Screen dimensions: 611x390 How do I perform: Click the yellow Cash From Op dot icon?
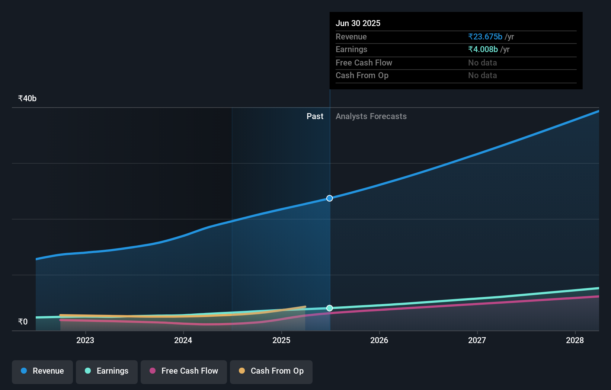click(242, 371)
